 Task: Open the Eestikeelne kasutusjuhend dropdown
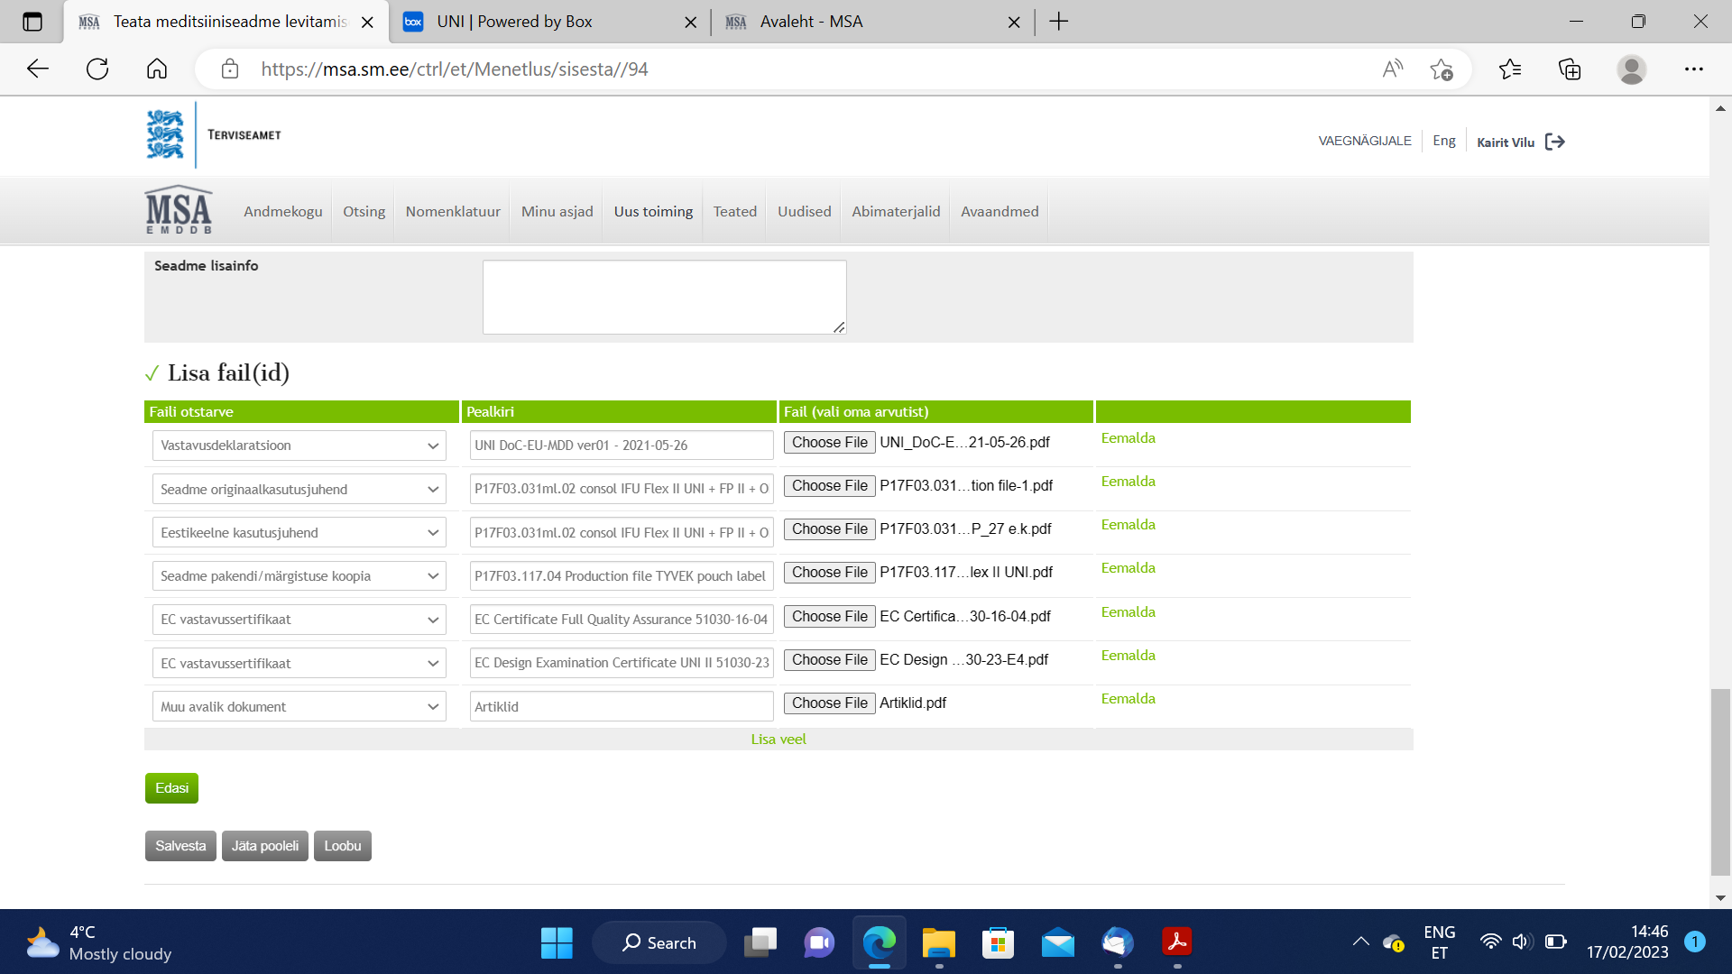[x=299, y=533]
